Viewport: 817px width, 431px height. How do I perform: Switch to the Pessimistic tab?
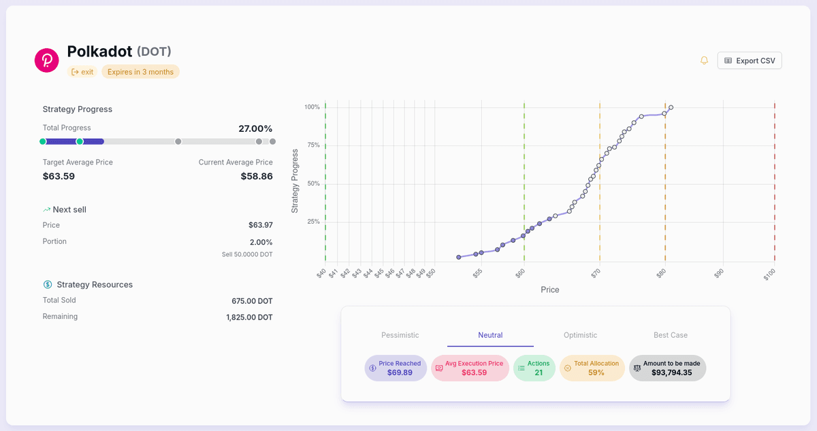[400, 335]
